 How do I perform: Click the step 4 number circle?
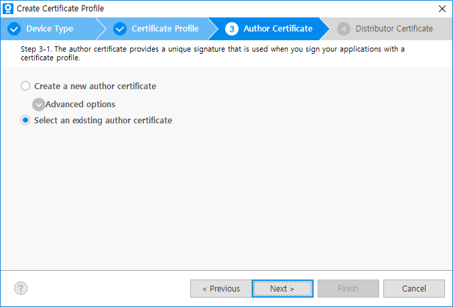pos(344,29)
